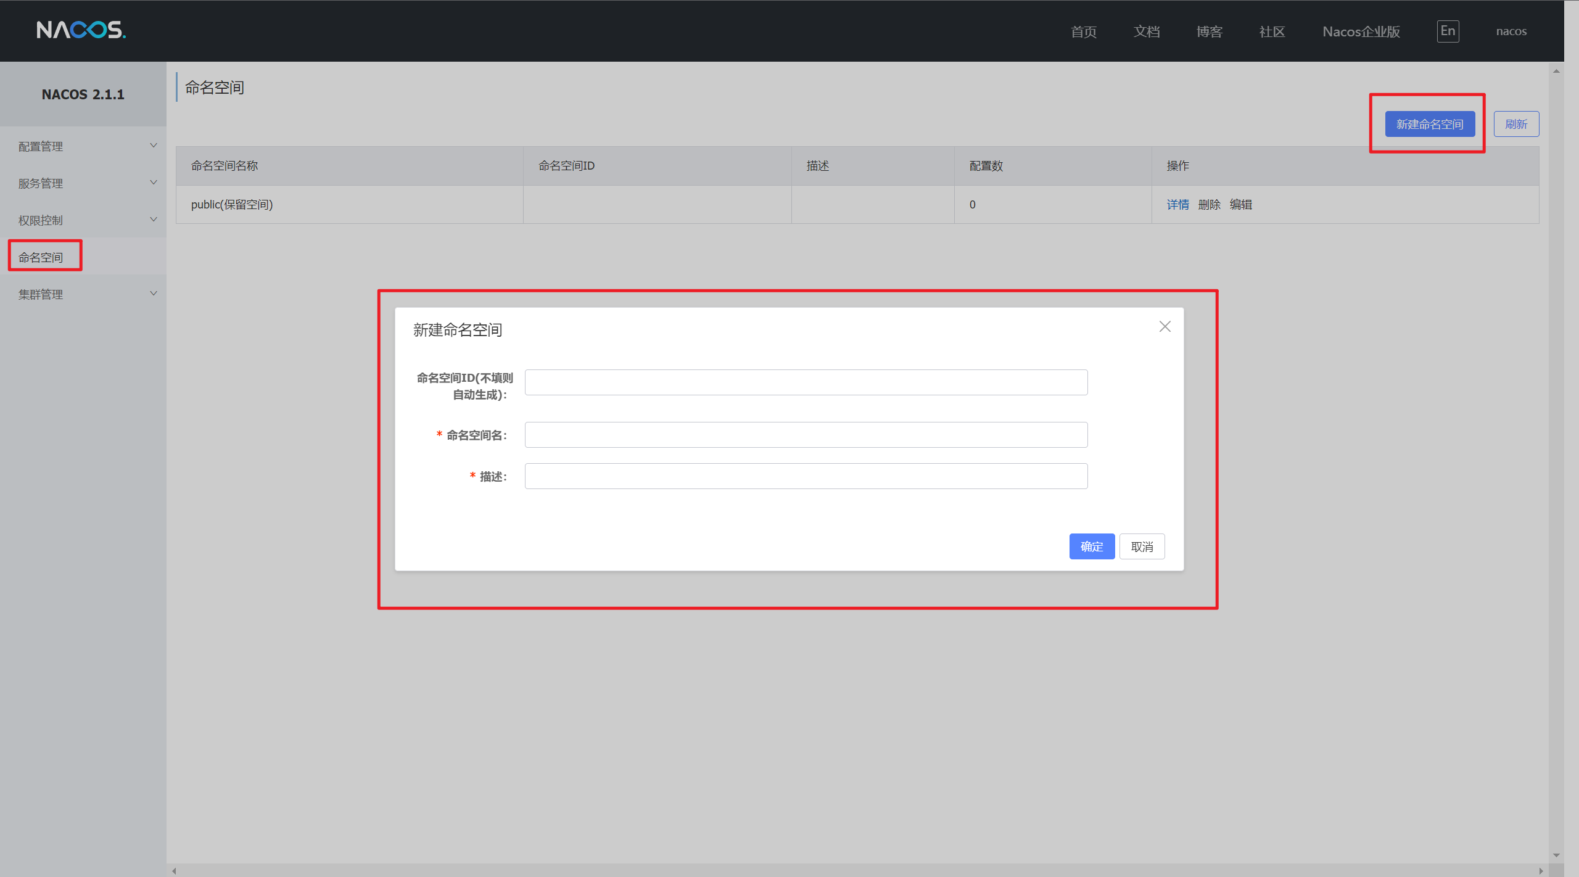Focus the 命名空间ID input field

pyautogui.click(x=806, y=382)
